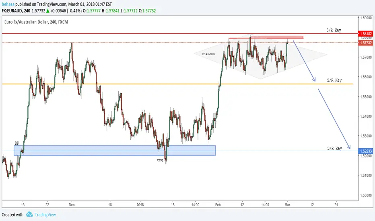Click the 1.50000 price axis value
The width and height of the screenshot is (375, 221).
366,195
